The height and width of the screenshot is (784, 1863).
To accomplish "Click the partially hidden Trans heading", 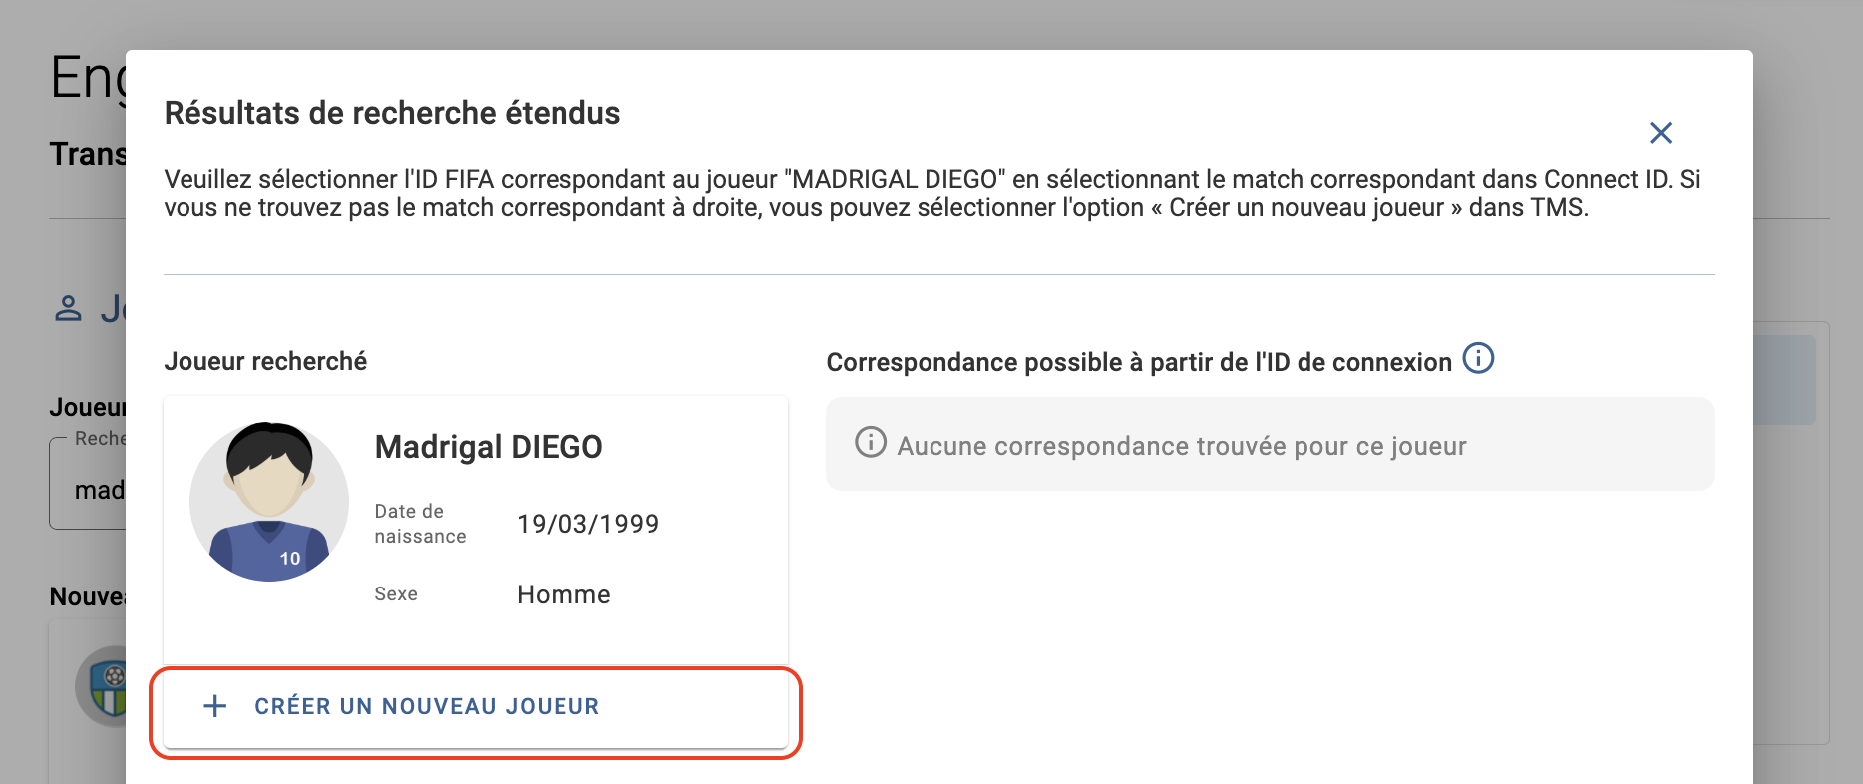I will [88, 154].
